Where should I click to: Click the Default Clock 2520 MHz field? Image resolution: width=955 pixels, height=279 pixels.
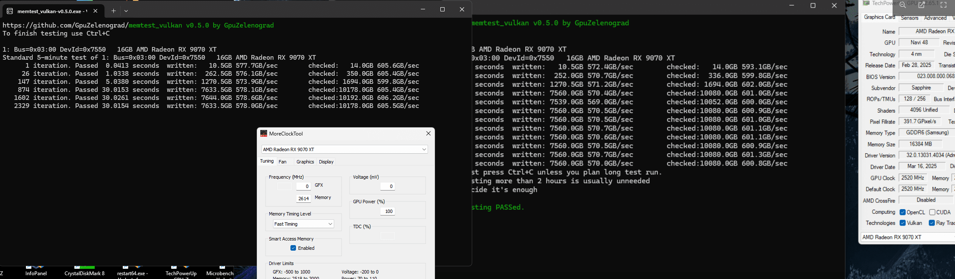pos(913,189)
